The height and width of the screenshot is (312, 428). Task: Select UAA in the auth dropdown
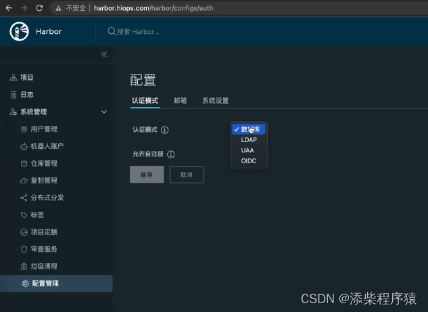(x=249, y=150)
